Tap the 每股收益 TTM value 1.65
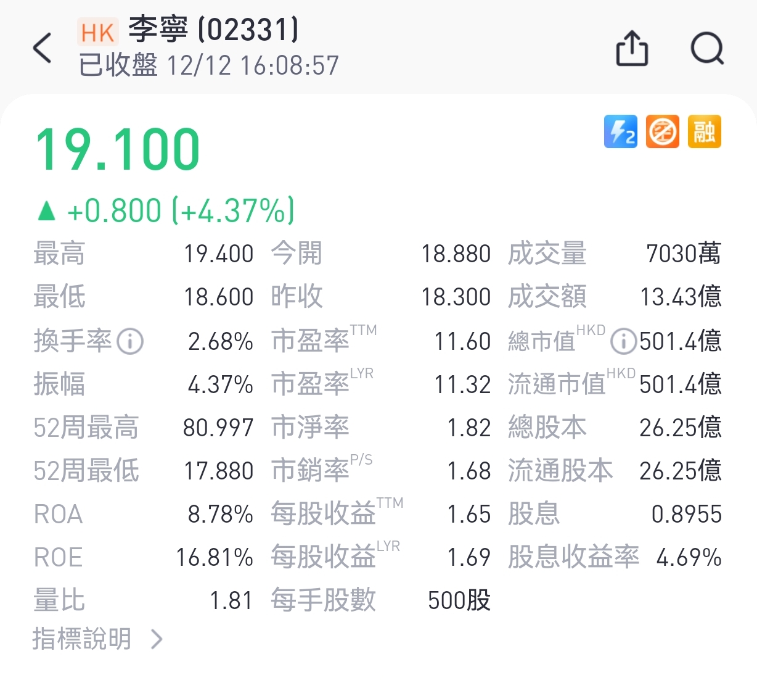The height and width of the screenshot is (680, 757). [x=469, y=514]
